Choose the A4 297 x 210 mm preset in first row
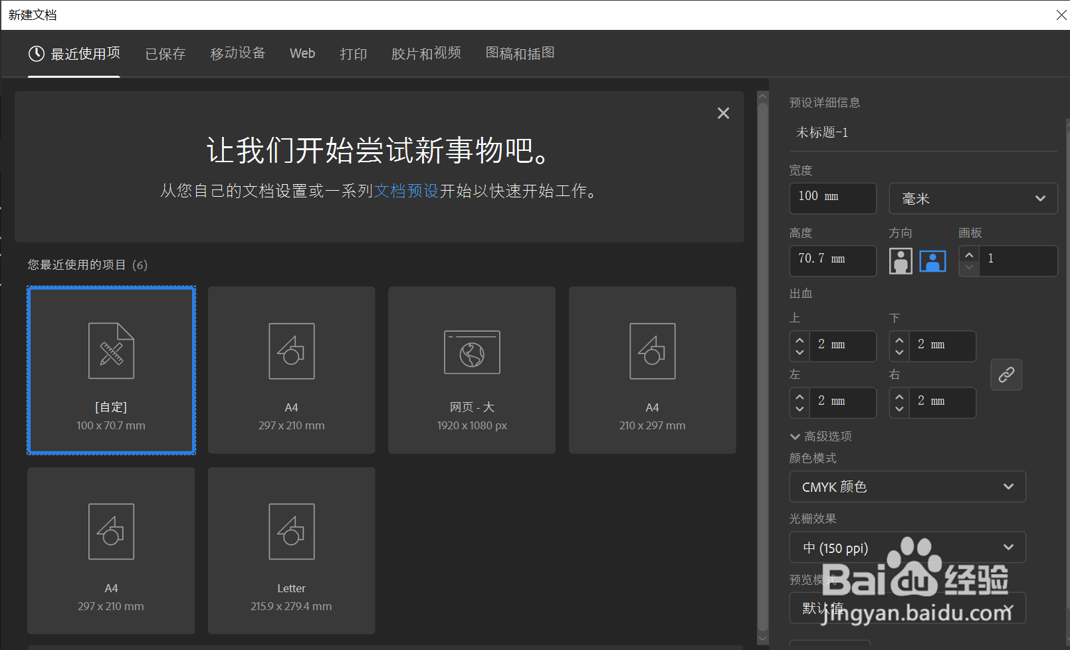This screenshot has width=1070, height=650. point(292,370)
